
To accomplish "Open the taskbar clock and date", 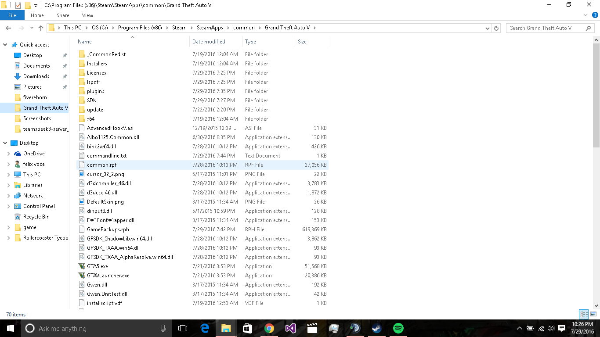I will pyautogui.click(x=582, y=328).
